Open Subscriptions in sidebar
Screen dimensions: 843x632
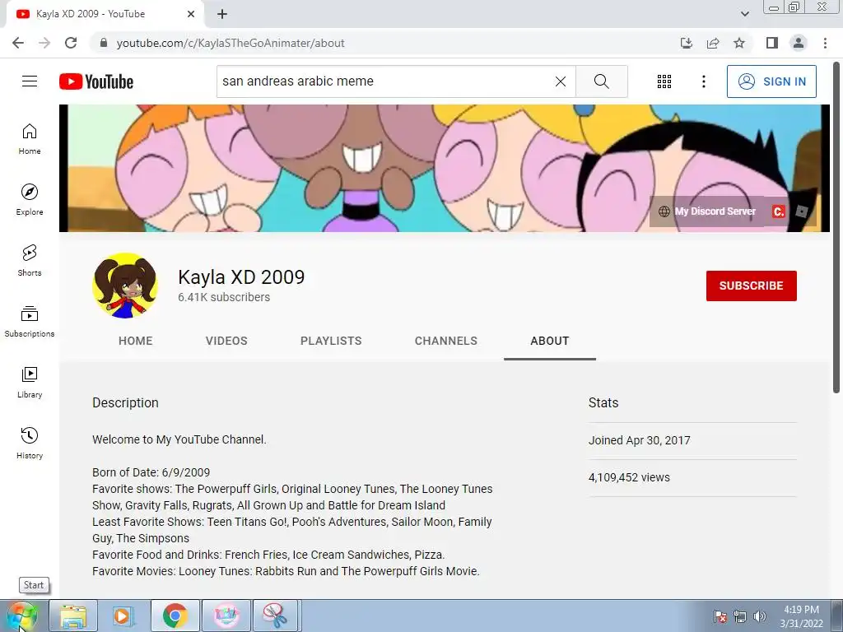[x=30, y=321]
